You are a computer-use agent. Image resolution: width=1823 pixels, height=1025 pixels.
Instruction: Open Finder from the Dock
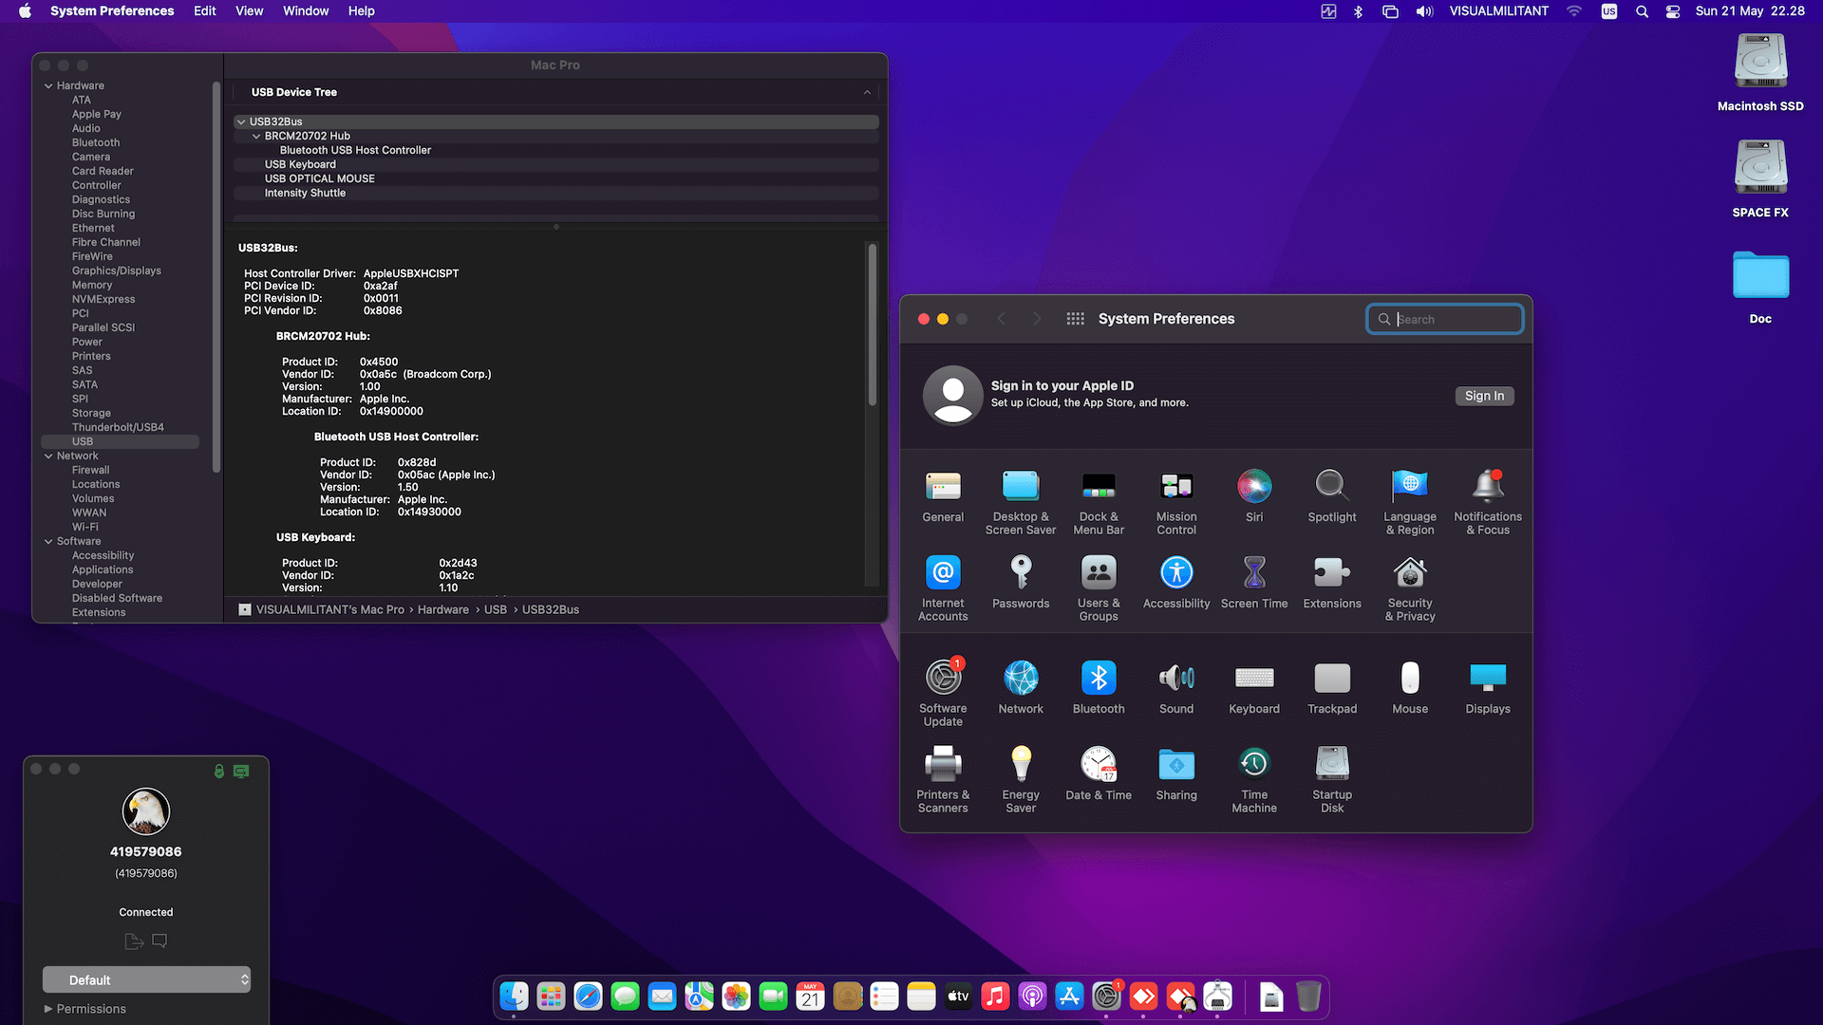(514, 997)
